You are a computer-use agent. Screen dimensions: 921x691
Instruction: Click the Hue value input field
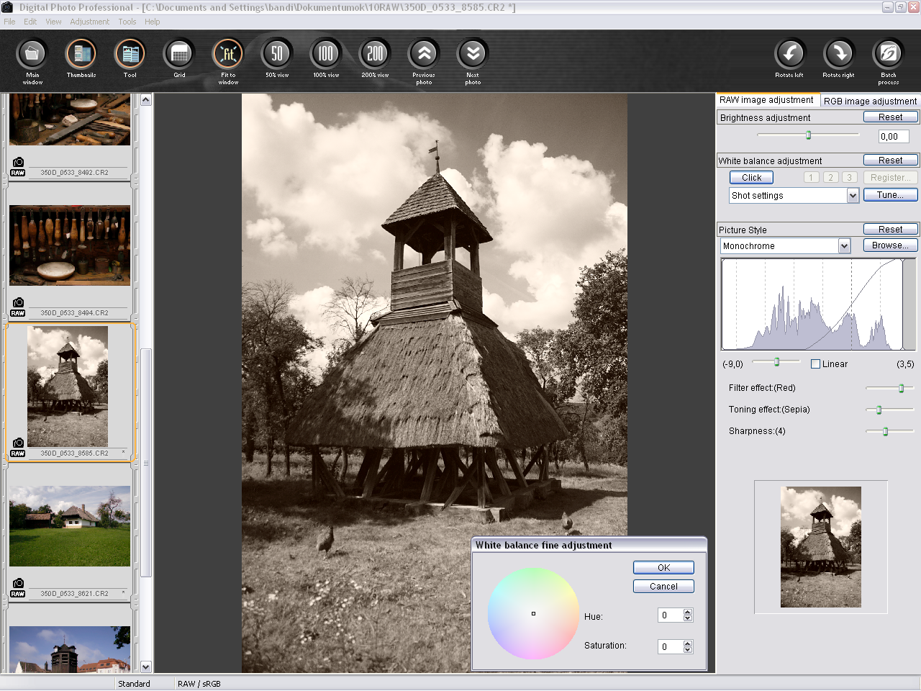point(670,615)
